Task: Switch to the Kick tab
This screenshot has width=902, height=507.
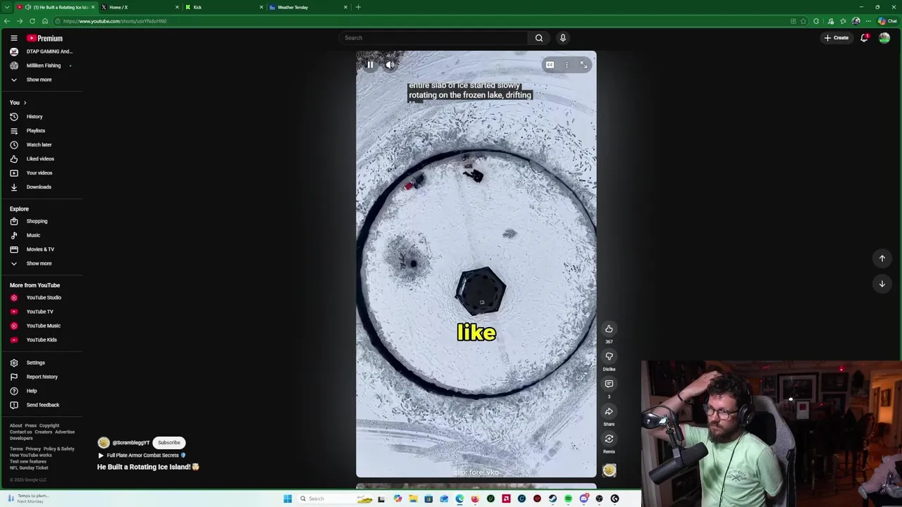Action: tap(223, 7)
